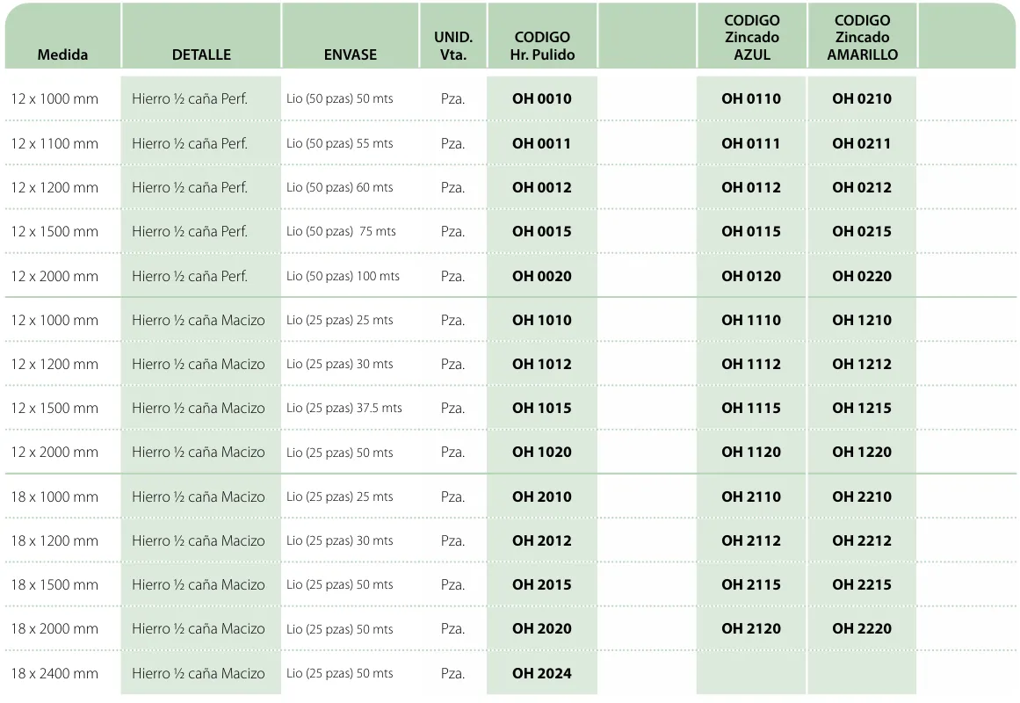This screenshot has width=1020, height=703.
Task: Click the 18 x 2400 mm measure cell
Action: click(54, 673)
